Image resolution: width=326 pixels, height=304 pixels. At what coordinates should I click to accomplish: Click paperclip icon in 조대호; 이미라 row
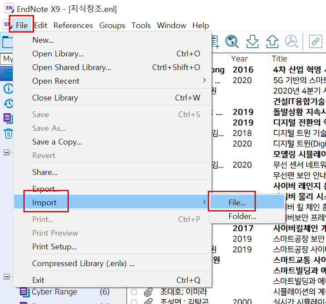[x=149, y=292]
